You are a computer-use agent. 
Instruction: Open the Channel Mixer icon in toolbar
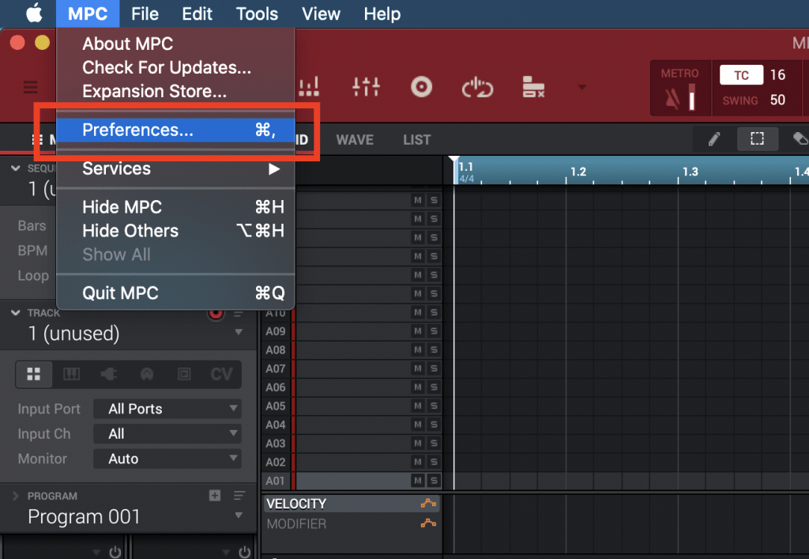point(367,87)
